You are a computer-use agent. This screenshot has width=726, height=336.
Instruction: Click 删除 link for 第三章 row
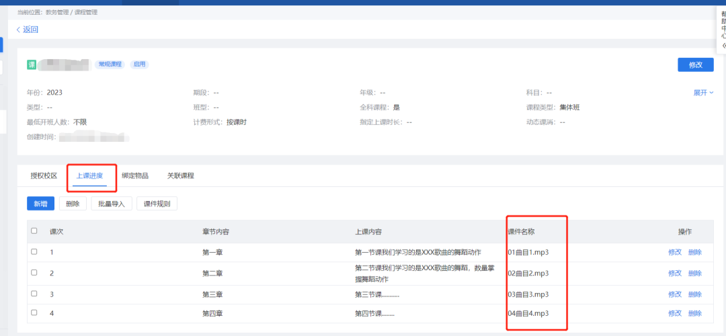[694, 294]
